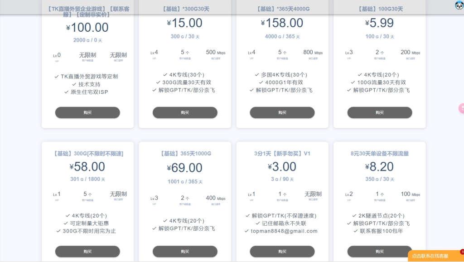The height and width of the screenshot is (262, 464).
Task: Click the 3分1天【新手勿买】V1 title
Action: (282, 154)
